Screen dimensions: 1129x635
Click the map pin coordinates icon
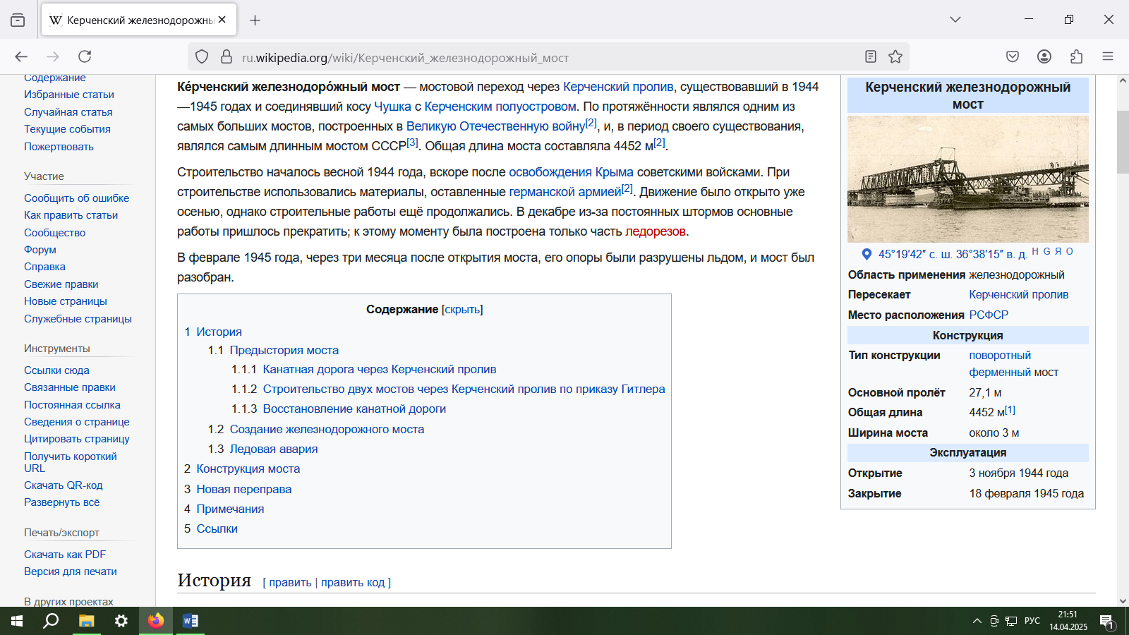867,254
